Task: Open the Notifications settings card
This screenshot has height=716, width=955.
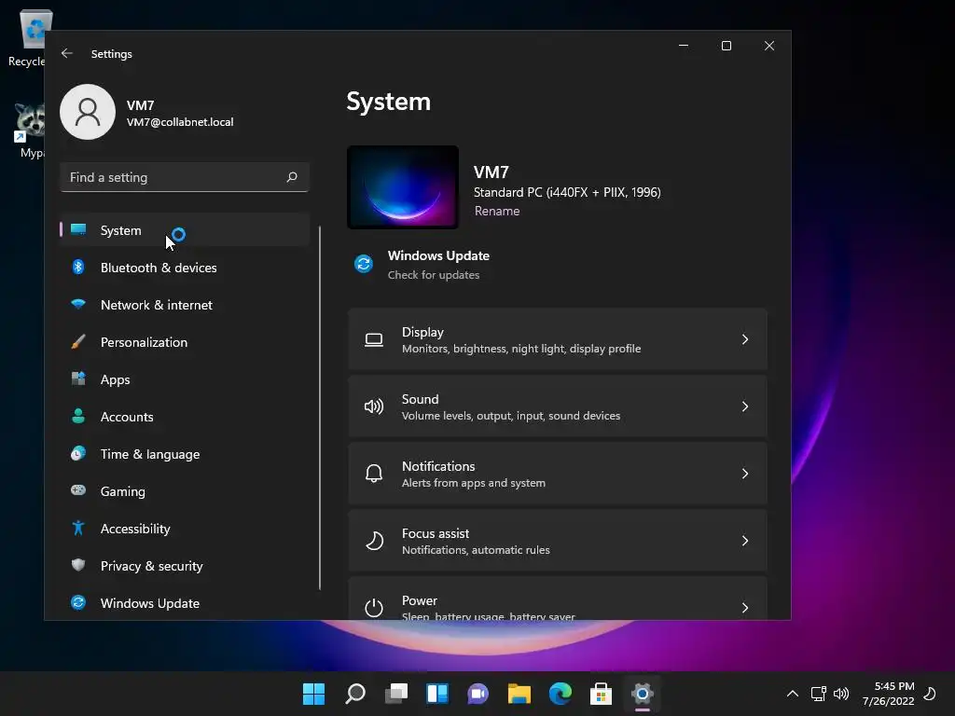Action: pos(558,474)
